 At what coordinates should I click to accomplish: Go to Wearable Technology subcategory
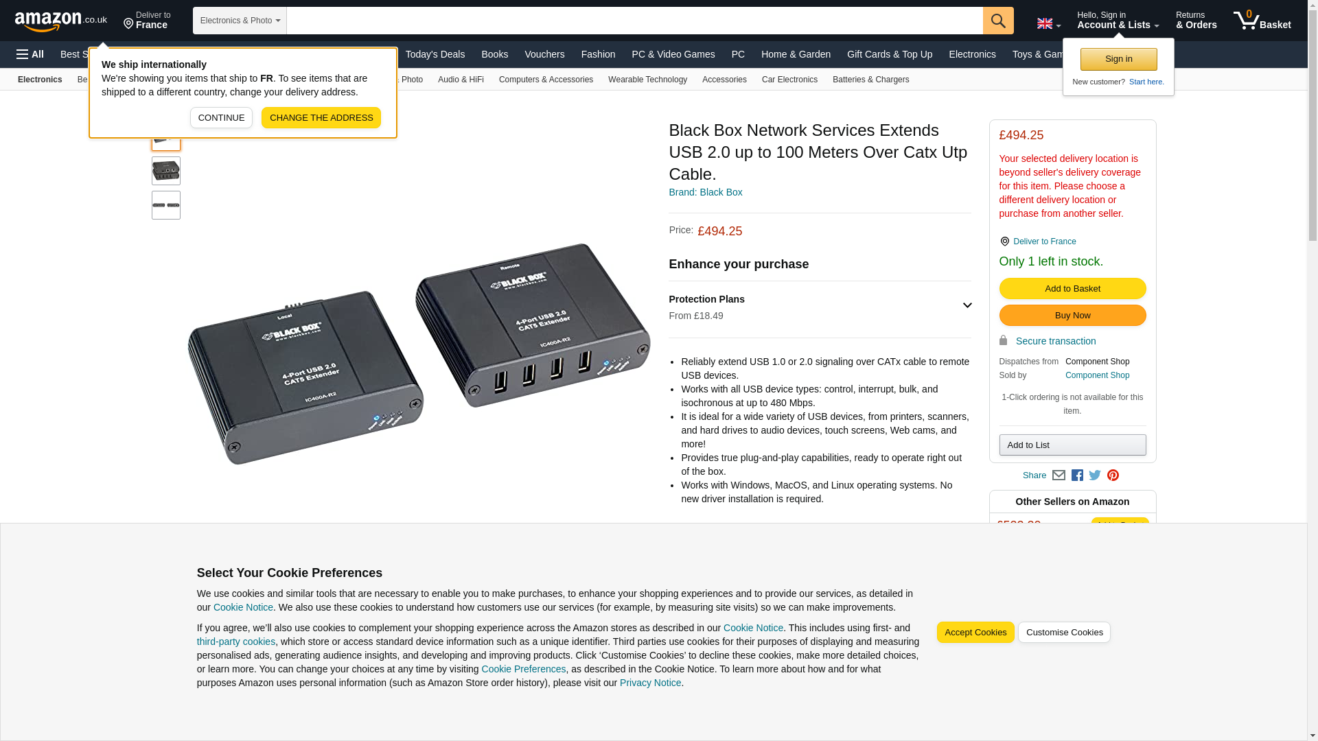[x=647, y=80]
